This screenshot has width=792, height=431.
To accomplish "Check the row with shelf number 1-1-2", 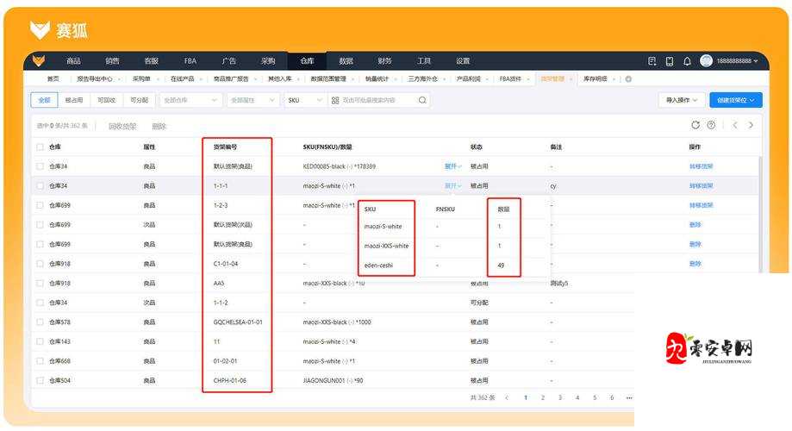I will coord(40,303).
